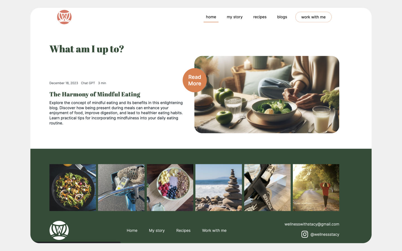This screenshot has height=251, width=402.
Task: Click the white W logo in footer
Action: click(x=59, y=230)
